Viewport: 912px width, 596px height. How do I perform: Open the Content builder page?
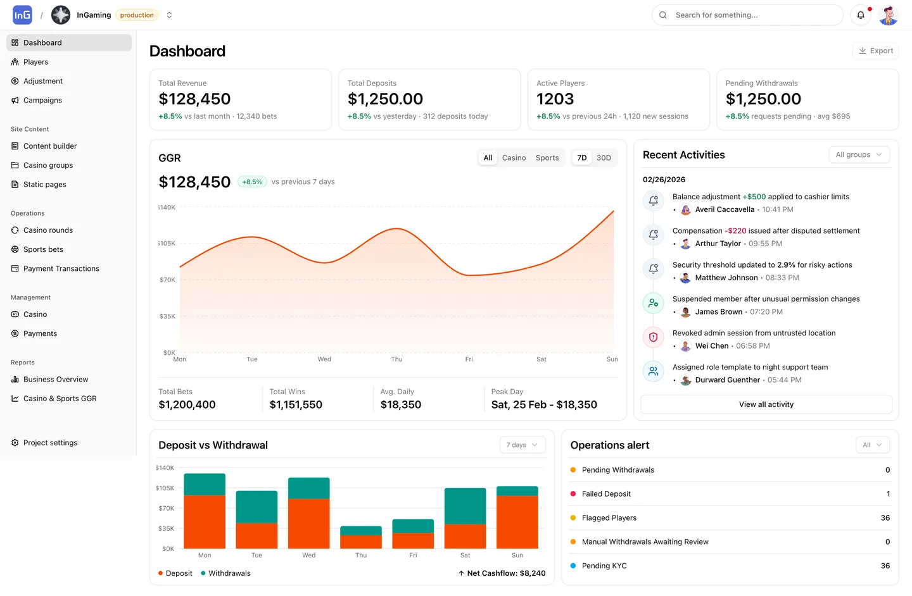click(x=51, y=146)
